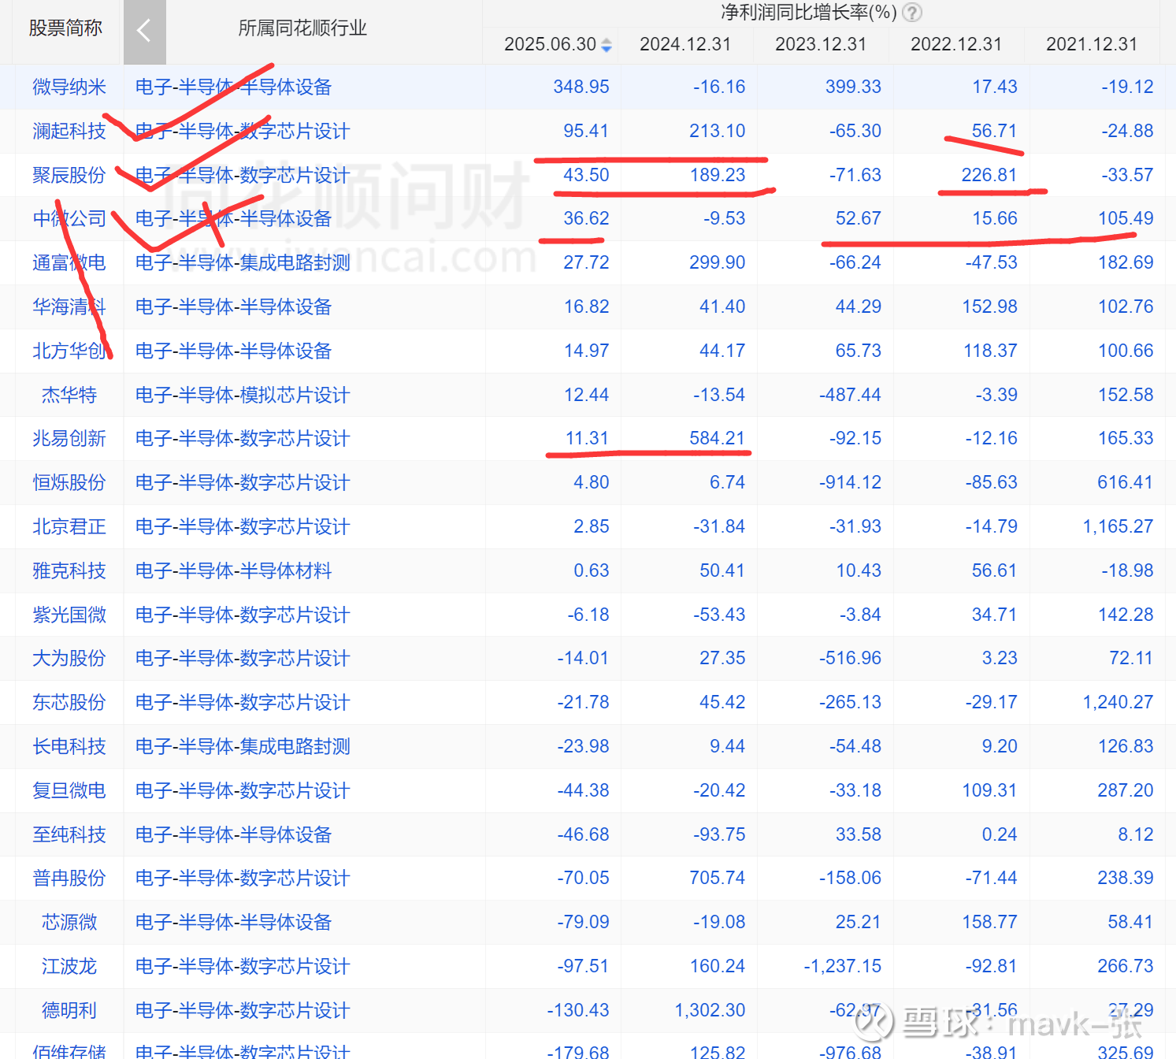
Task: Click the 299.90 value for 通富微电
Action: tap(718, 262)
